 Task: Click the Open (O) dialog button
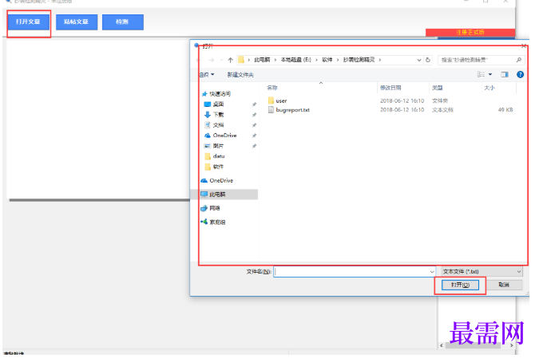[x=460, y=285]
